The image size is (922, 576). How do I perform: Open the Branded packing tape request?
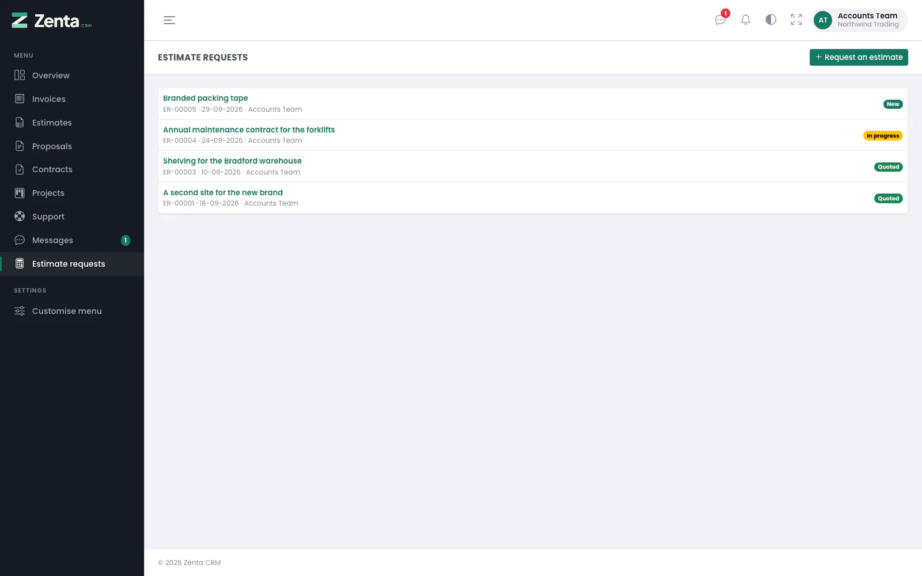pos(205,98)
